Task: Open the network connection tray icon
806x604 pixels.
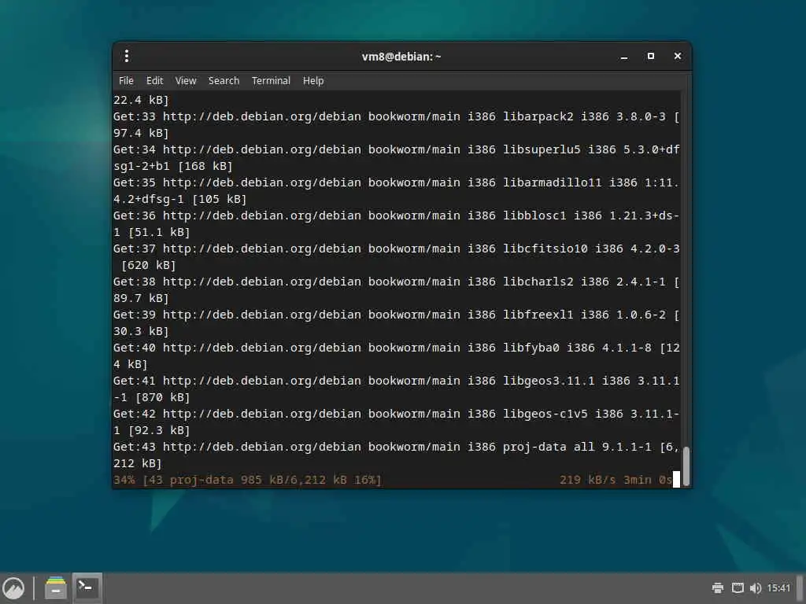Action: coord(738,587)
